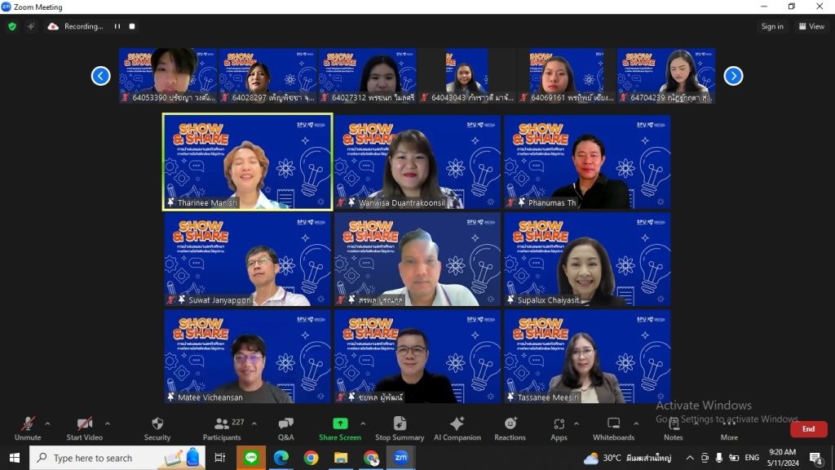
Task: Open the notification center icon
Action: tap(815, 458)
